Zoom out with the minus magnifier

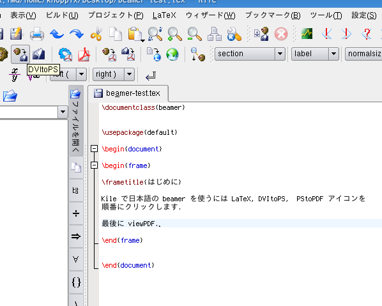pyautogui.click(x=195, y=34)
